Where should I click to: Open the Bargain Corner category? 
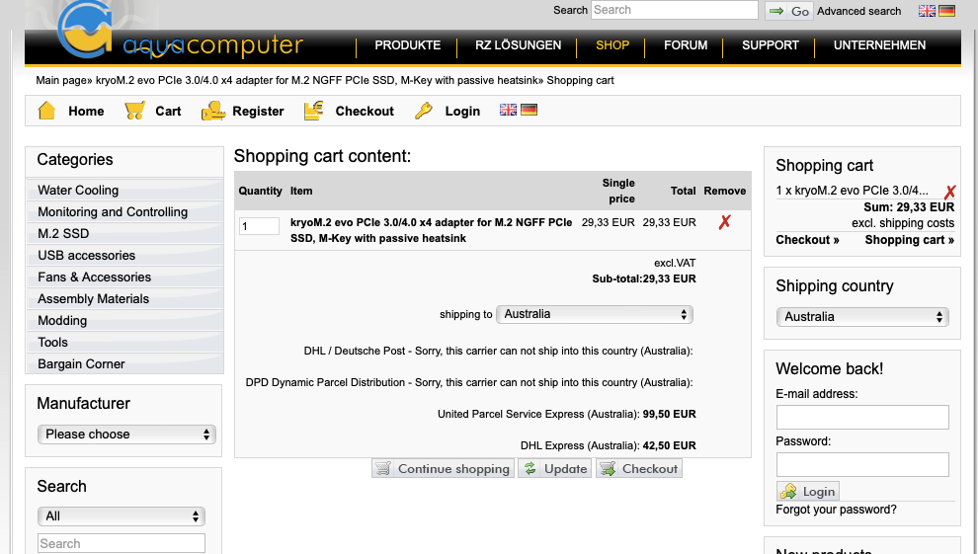pyautogui.click(x=124, y=364)
